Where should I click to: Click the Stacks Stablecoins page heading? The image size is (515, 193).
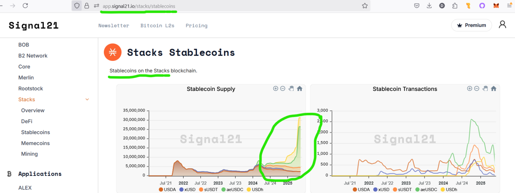(x=181, y=52)
